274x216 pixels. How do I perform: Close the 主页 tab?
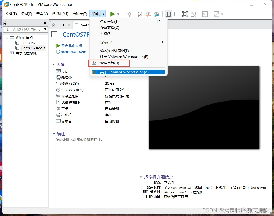pyautogui.click(x=69, y=25)
